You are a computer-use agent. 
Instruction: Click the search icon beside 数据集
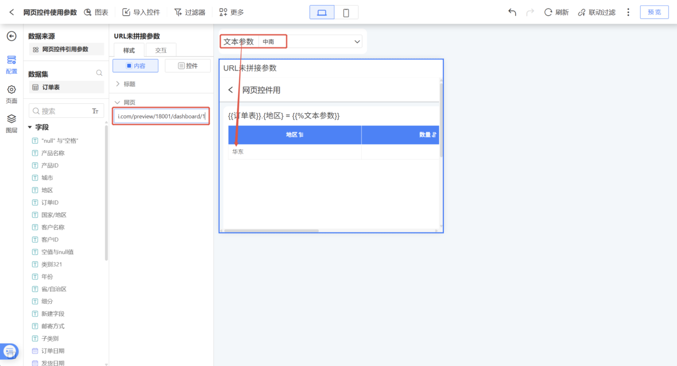[x=99, y=73]
